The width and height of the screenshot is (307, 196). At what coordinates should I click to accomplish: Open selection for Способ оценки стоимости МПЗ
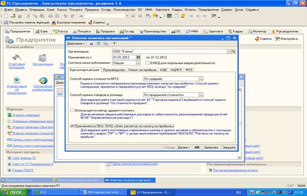click(x=201, y=79)
